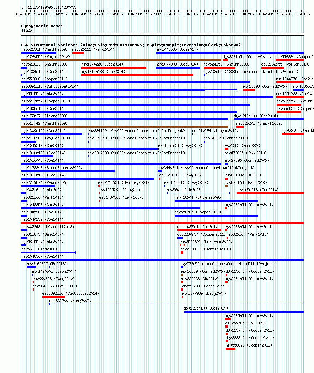Image resolution: width=314 pixels, height=373 pixels.
Task: Open variant esv2422348 (SimonSanchez2007)
Action: [x=52, y=168]
